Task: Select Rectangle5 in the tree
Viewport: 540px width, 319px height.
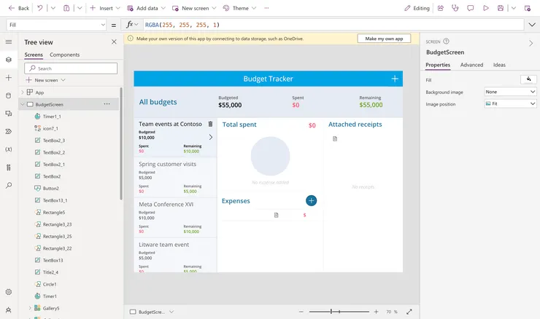Action: [54, 213]
